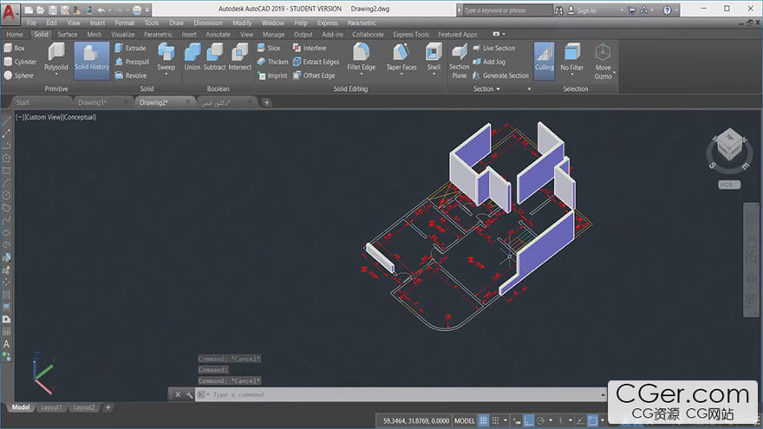Click the Shell solid editing tool
Viewport: 763px width, 429px height.
point(434,55)
